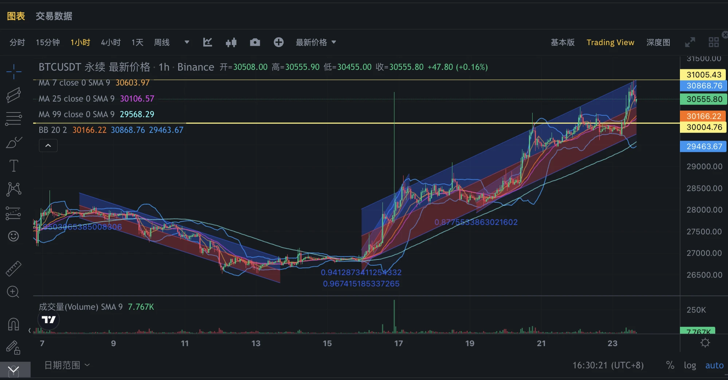Open the candlestick chart style picker
728x380 pixels.
point(231,42)
